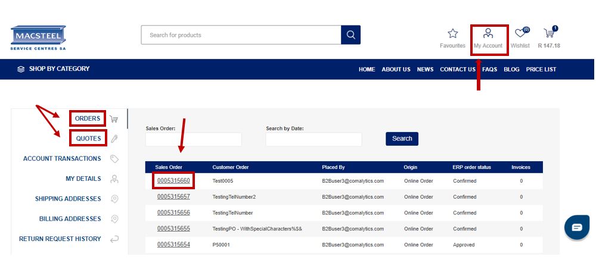Open sales order 0005315660

pos(173,180)
